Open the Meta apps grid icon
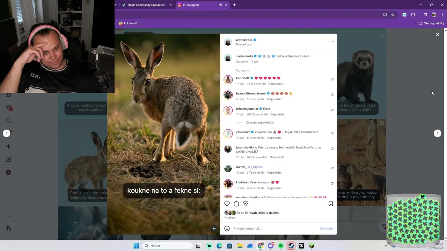Image resolution: width=447 pixels, height=251 pixels. (x=8, y=228)
